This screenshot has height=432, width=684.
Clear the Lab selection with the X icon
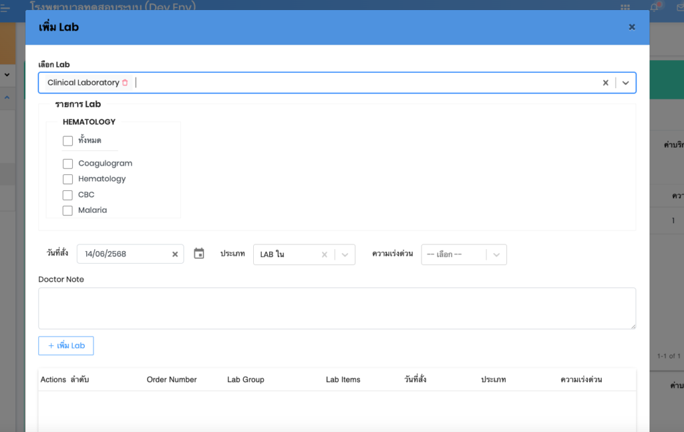click(605, 83)
